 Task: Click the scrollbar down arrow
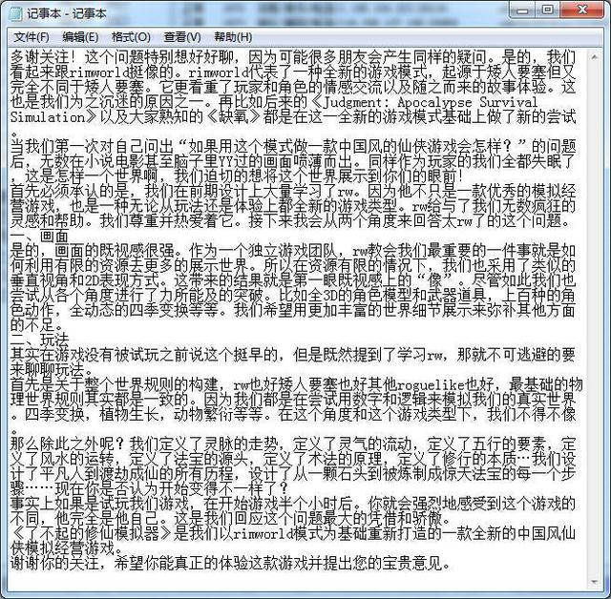pos(594,582)
